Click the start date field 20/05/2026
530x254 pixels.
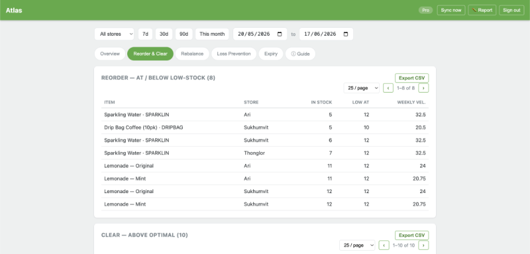pos(260,34)
